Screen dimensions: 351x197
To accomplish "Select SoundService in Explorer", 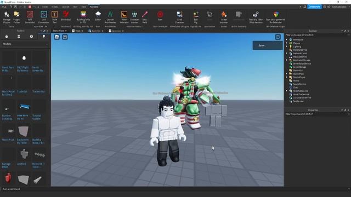I will [x=299, y=84].
